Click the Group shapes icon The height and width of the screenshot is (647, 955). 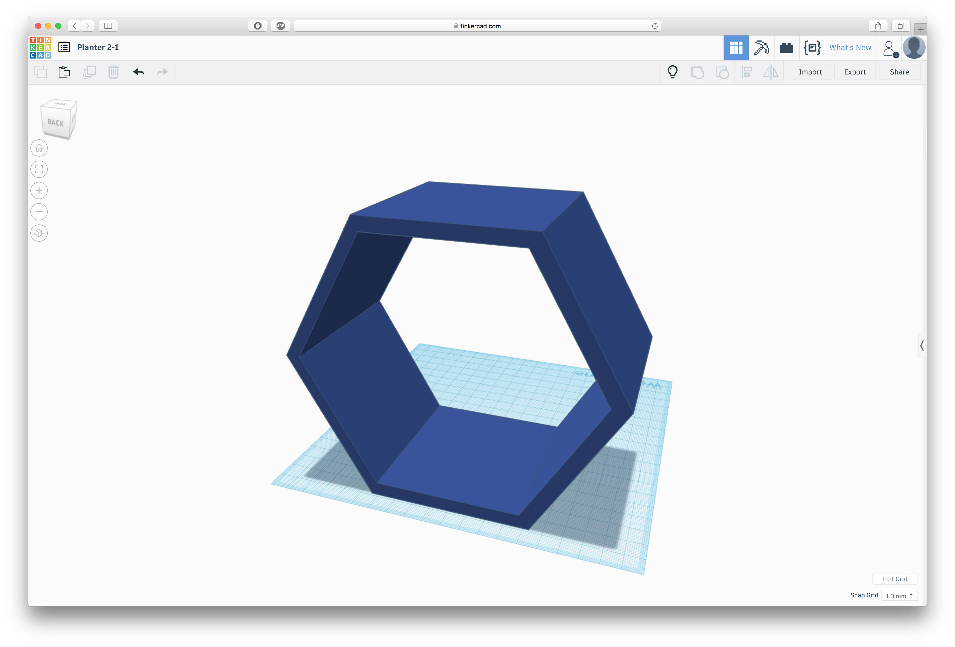(x=697, y=73)
